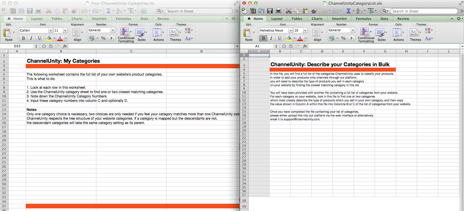The height and width of the screenshot is (211, 464).
Task: Click cancel entry X in Your-ChannelUnity-Categories formula bar
Action: tap(44, 46)
